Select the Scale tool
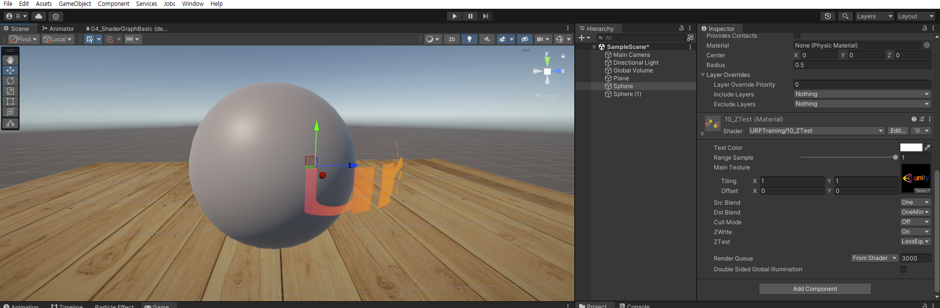The width and height of the screenshot is (940, 308). (10, 91)
